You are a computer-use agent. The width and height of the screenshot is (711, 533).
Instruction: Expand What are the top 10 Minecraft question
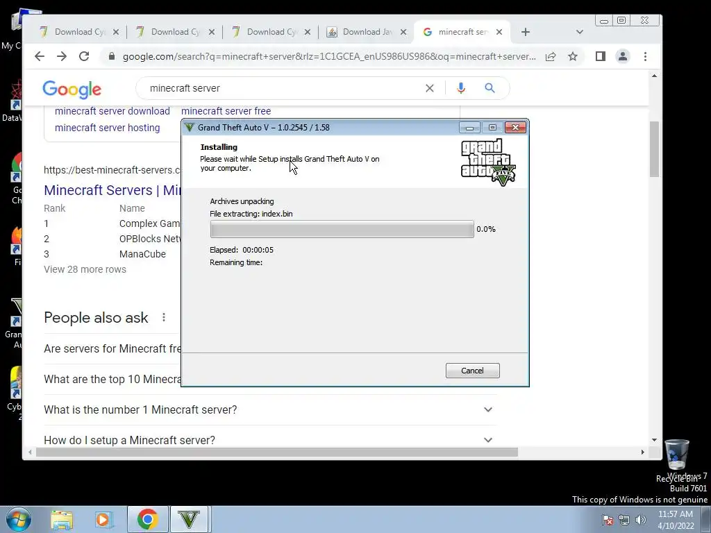(x=112, y=379)
